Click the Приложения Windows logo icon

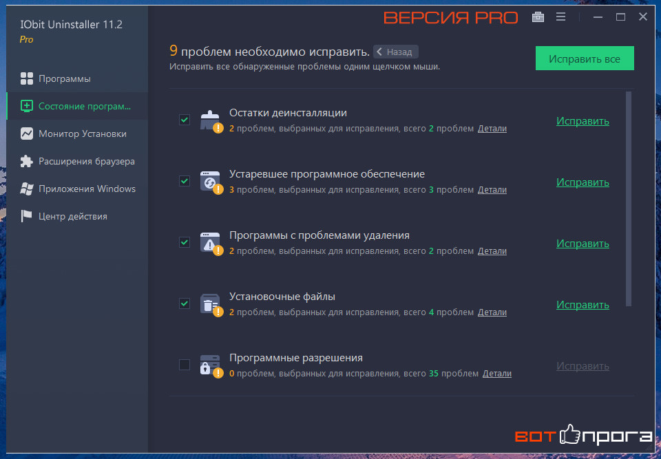coord(27,189)
